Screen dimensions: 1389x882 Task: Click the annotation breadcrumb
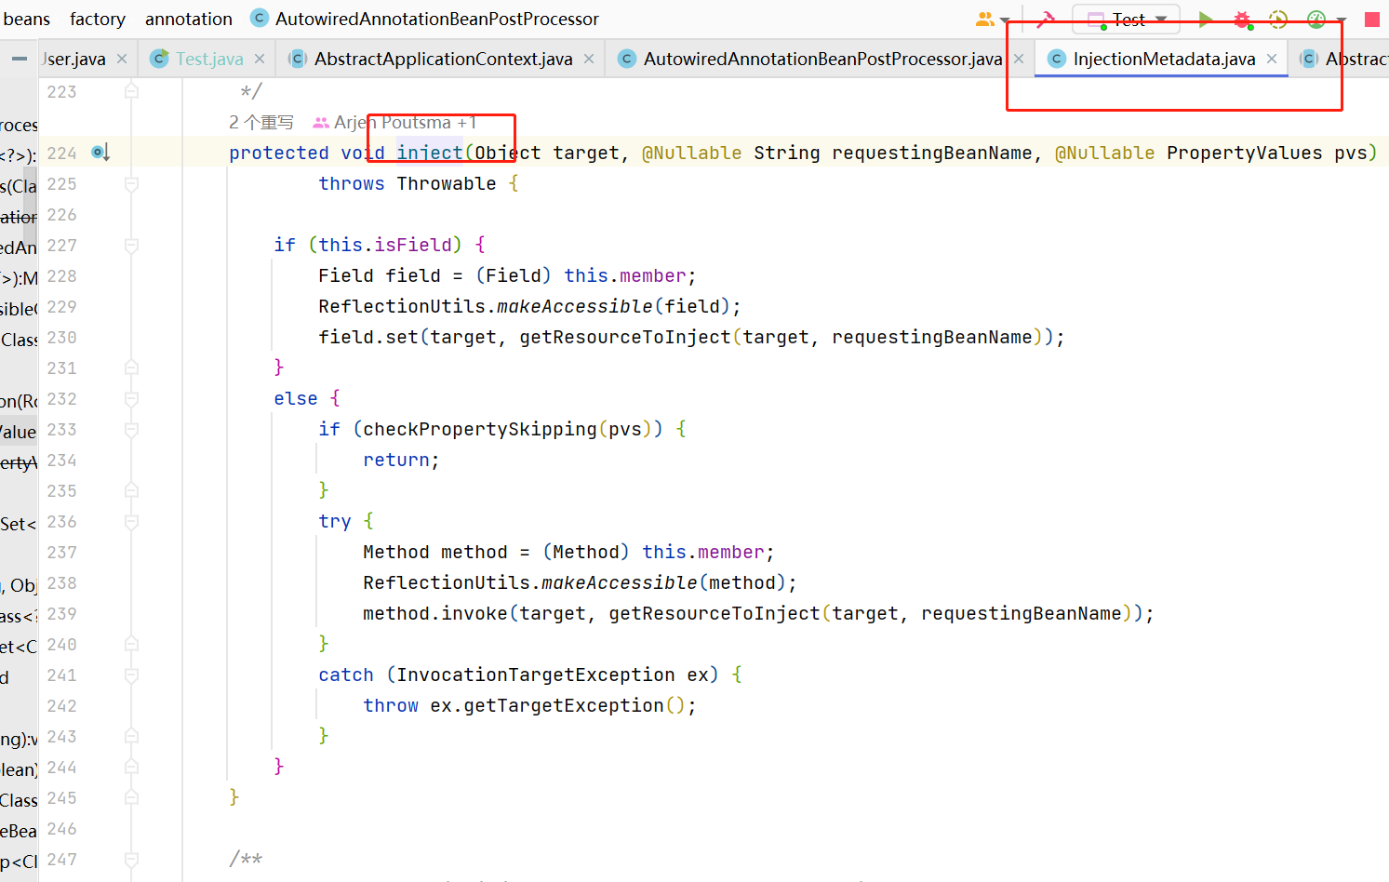pyautogui.click(x=189, y=19)
